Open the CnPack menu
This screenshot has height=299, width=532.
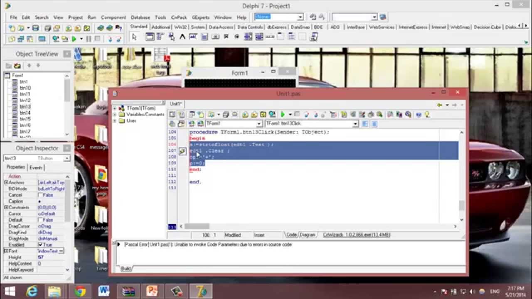[x=179, y=17]
